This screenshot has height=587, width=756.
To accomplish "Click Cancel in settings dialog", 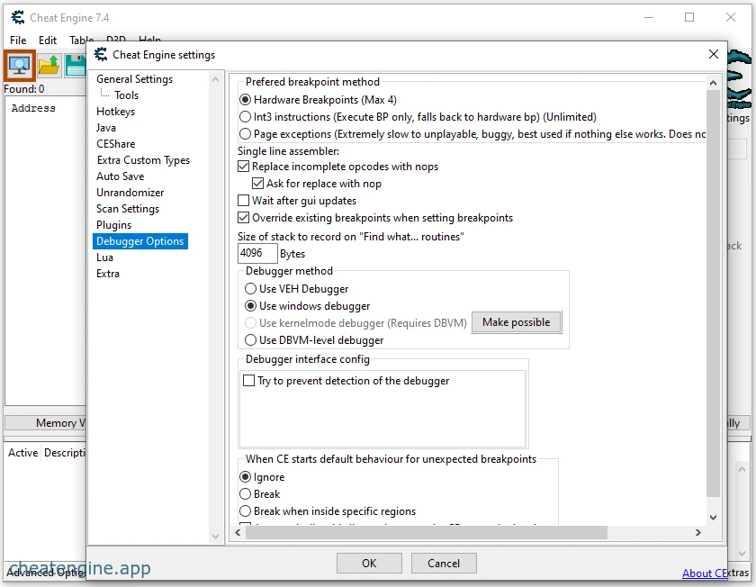I will tap(444, 564).
